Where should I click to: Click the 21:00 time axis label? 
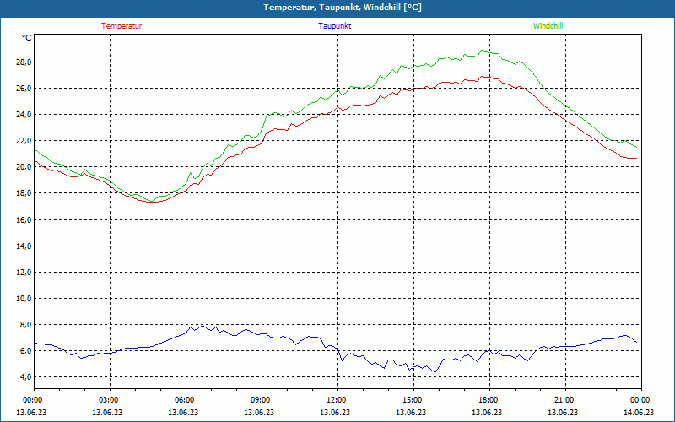pyautogui.click(x=564, y=399)
